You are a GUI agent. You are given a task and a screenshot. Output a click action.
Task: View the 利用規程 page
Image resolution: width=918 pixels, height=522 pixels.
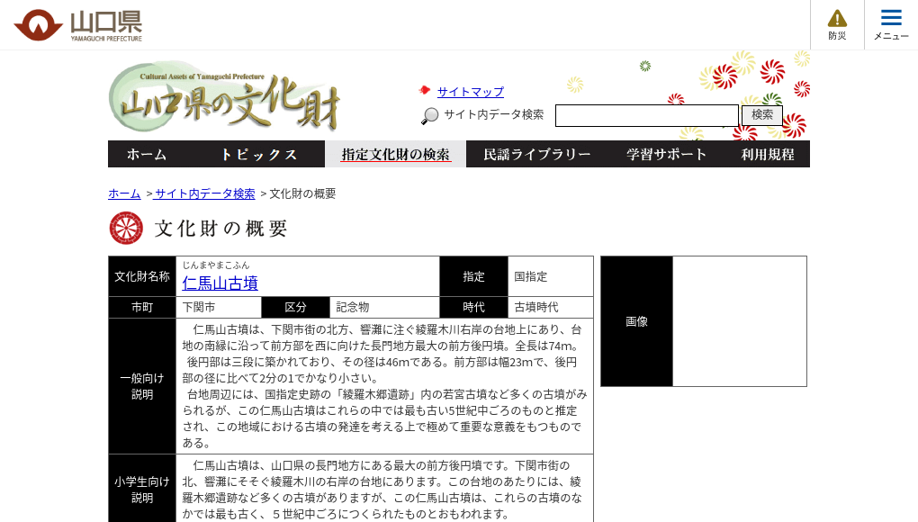point(769,154)
